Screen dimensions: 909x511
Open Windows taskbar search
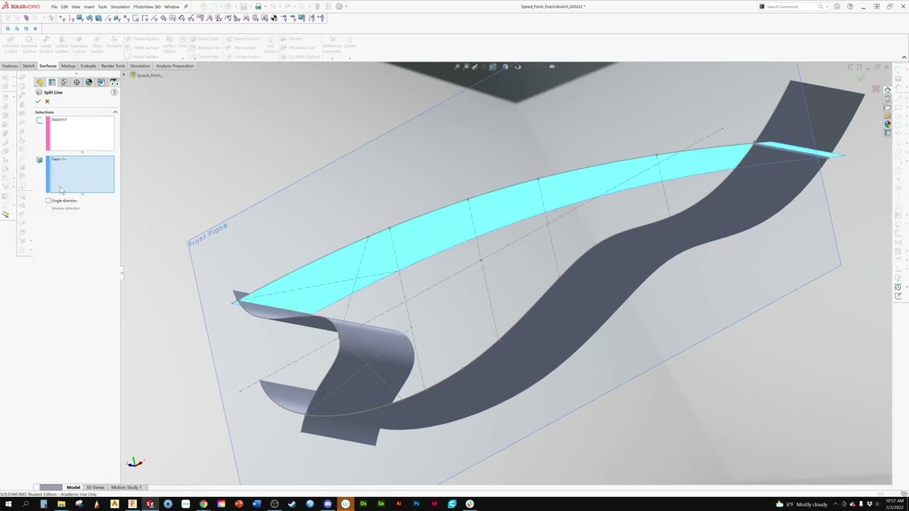coord(26,504)
